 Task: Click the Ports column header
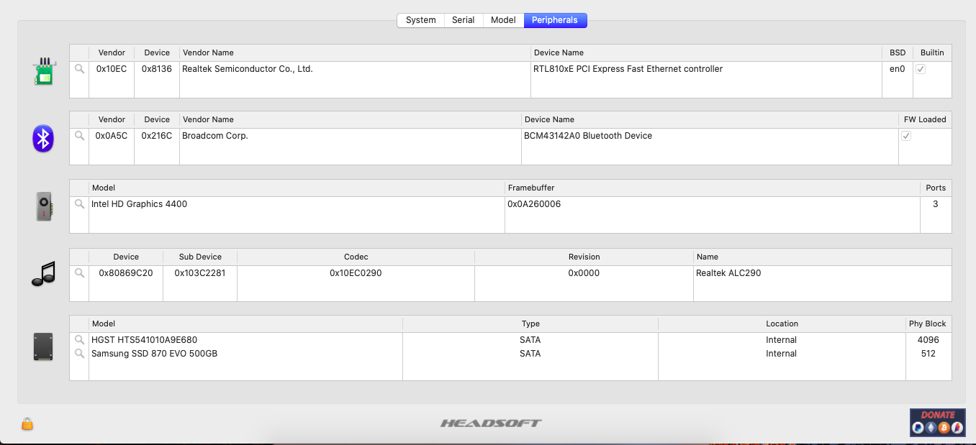[936, 188]
